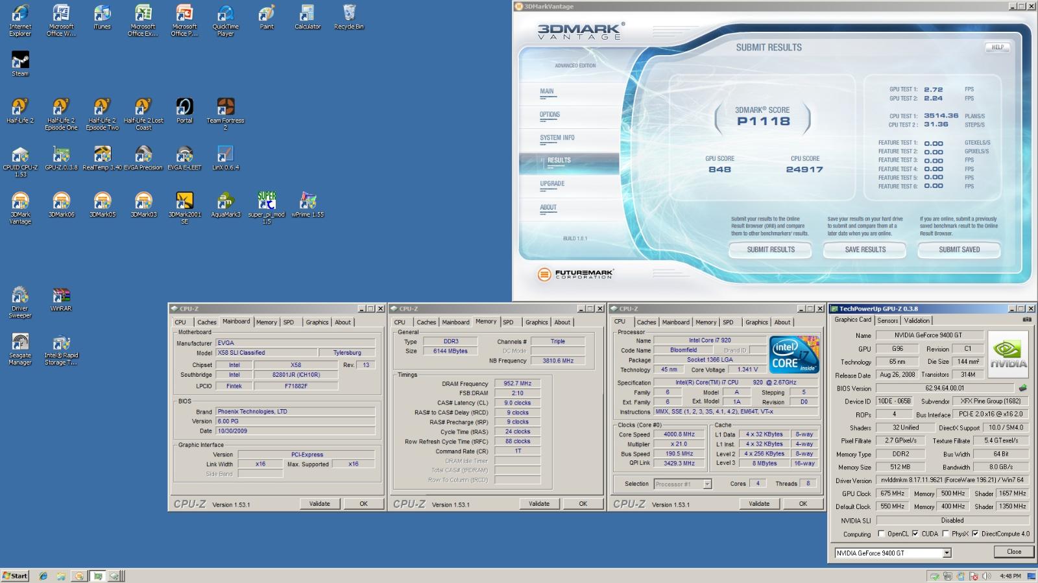The image size is (1038, 583).
Task: Enable the PhysX checkbox in GPU-Z
Action: (945, 534)
